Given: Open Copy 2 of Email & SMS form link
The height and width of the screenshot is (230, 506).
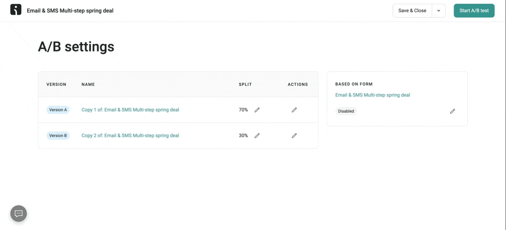Looking at the screenshot, I should [x=130, y=136].
